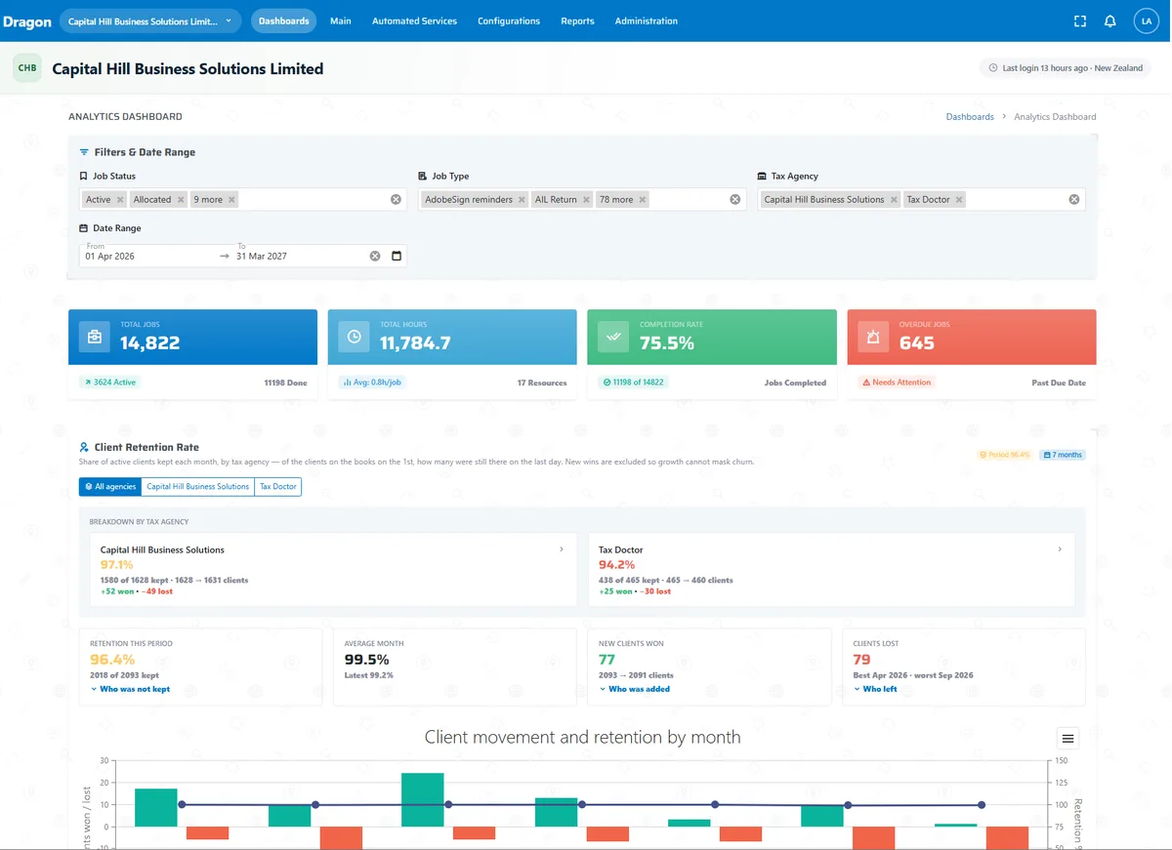
Task: Expand Capital Hill Business Solutions breakdown card
Action: 333,569
